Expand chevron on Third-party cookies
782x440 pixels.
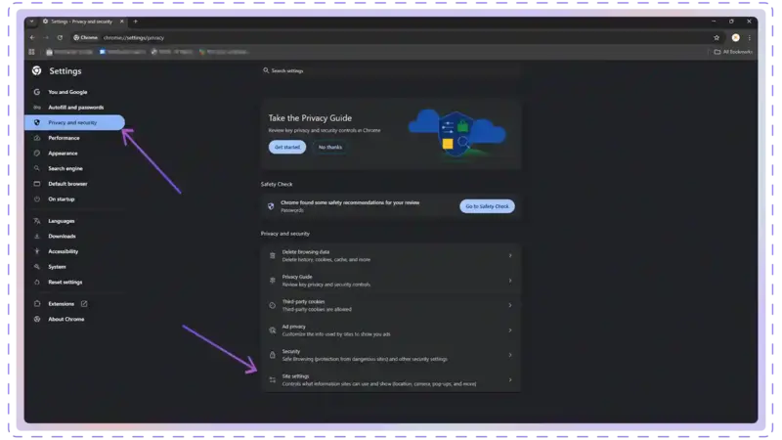pyautogui.click(x=510, y=305)
